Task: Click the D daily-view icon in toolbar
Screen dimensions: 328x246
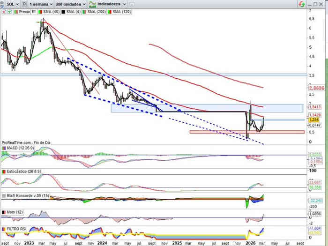Action: [x=24, y=3]
